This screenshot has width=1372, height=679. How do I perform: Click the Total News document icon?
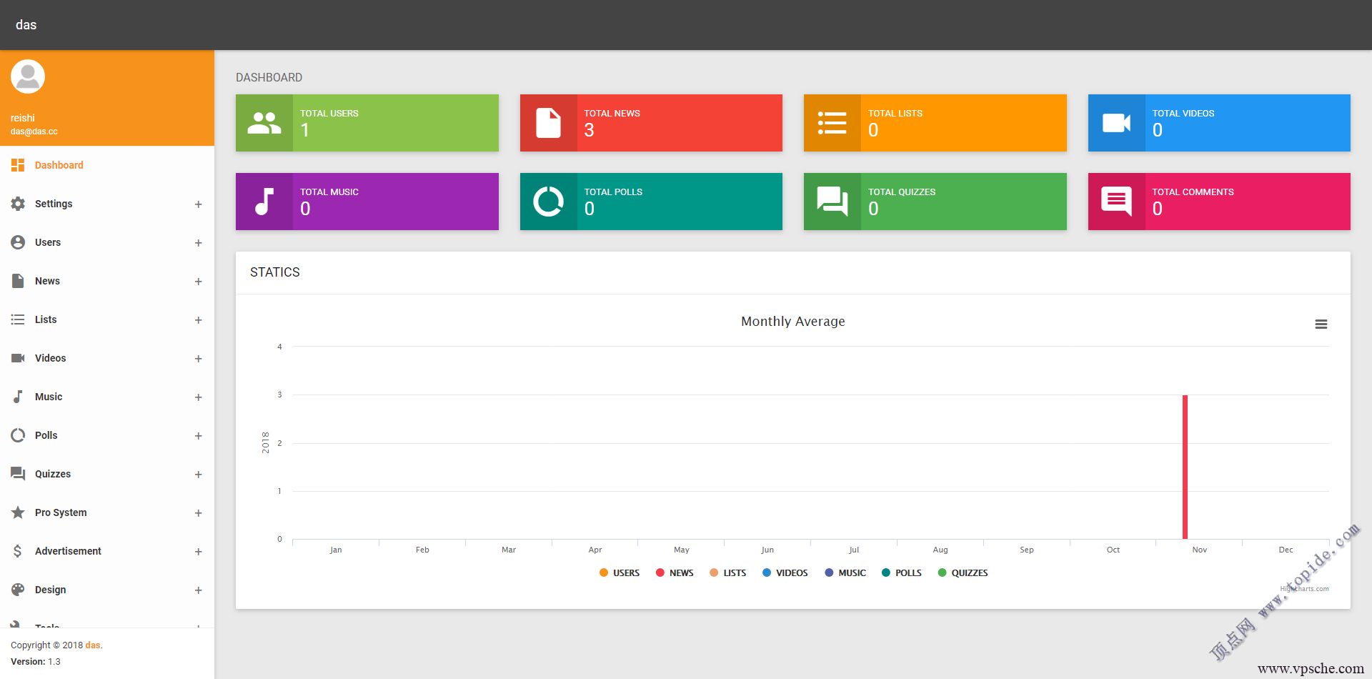coord(548,123)
